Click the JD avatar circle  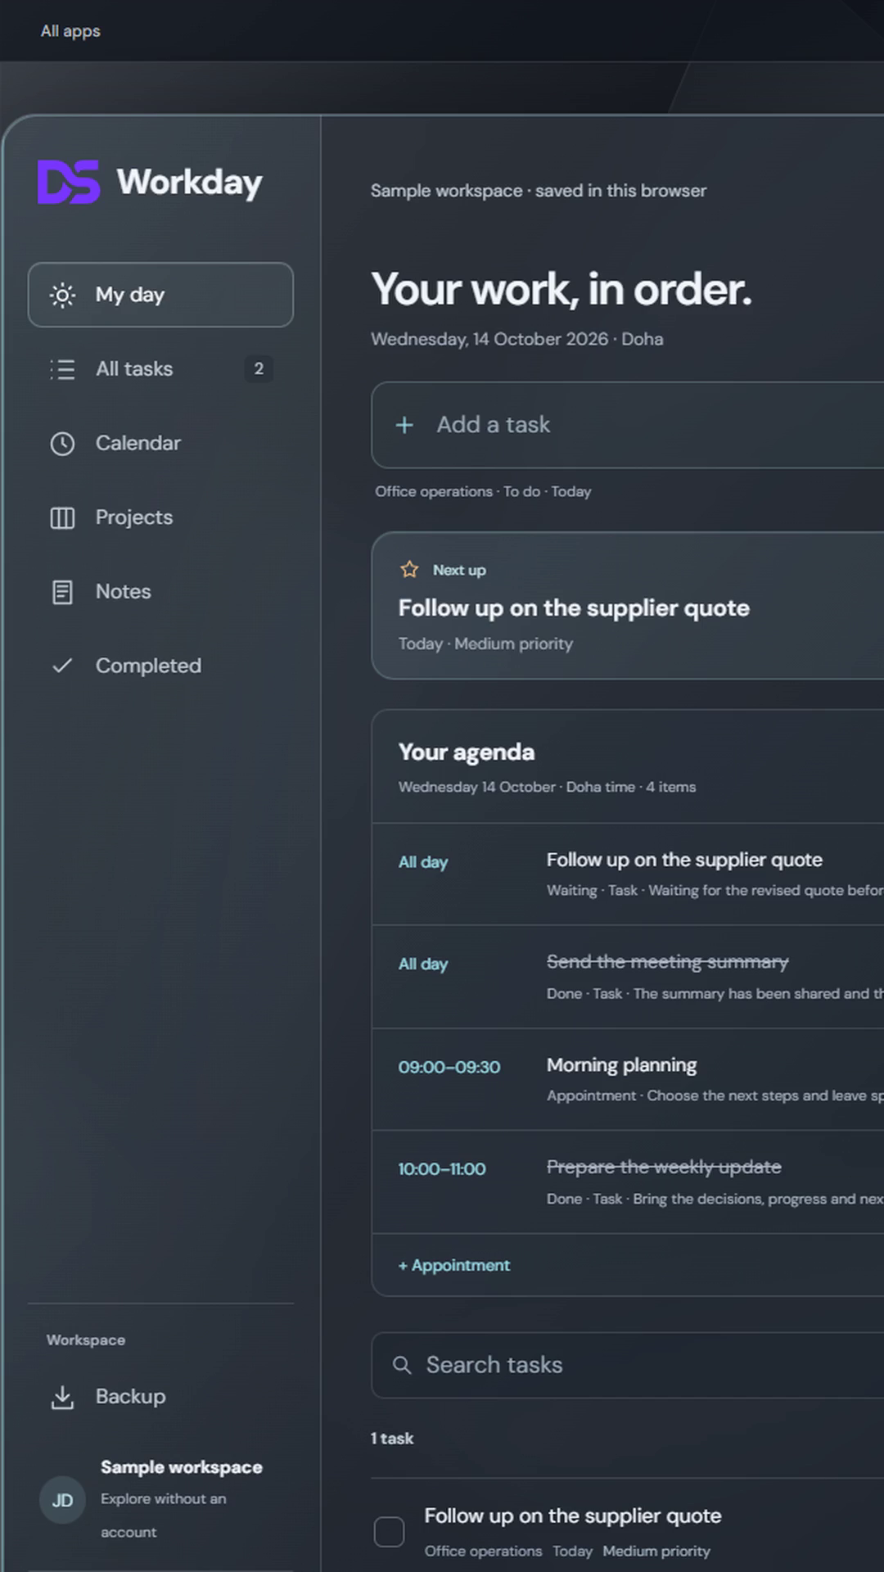[x=62, y=1500]
